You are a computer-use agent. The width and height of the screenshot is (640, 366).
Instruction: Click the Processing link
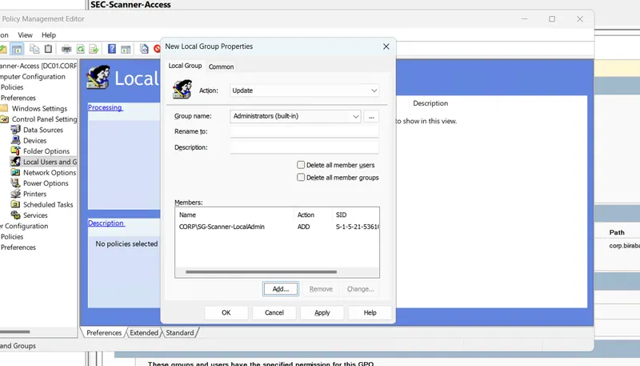click(105, 107)
